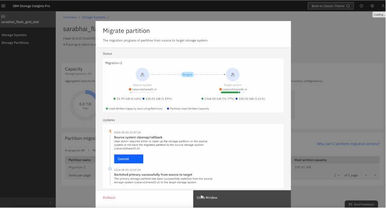Open the notifications icon in header
This screenshot has width=386, height=208.
(372, 6)
